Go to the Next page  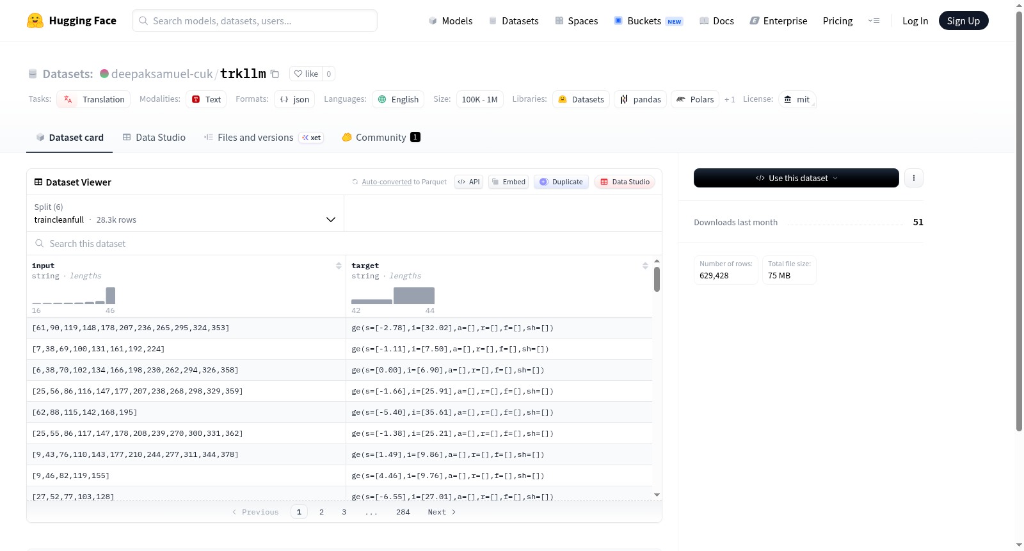point(442,512)
